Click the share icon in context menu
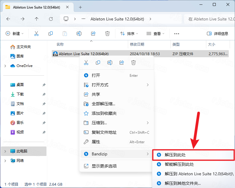Image resolution: width=235 pixels, height=188 pixels. click(x=122, y=63)
